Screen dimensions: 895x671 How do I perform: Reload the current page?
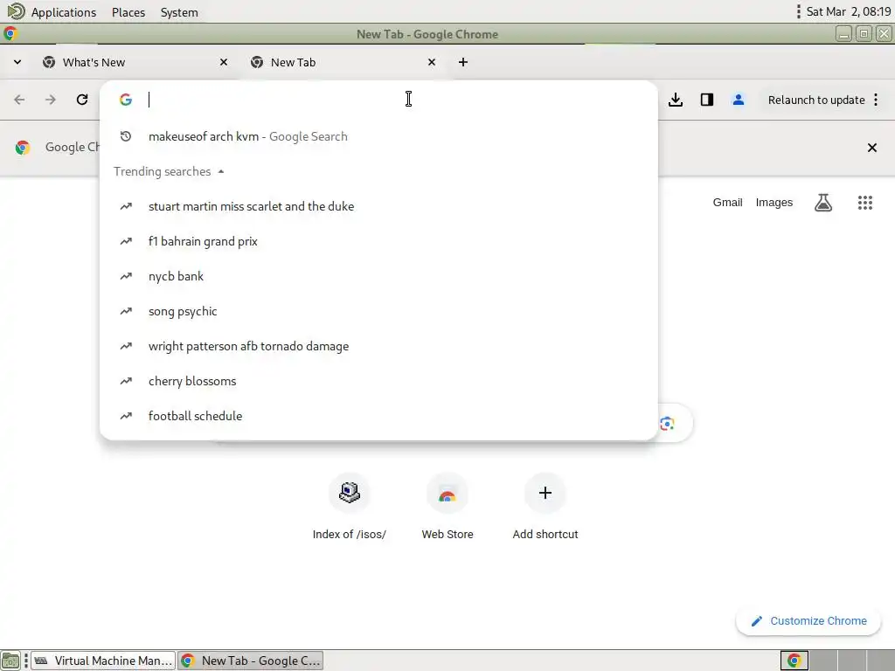(82, 100)
